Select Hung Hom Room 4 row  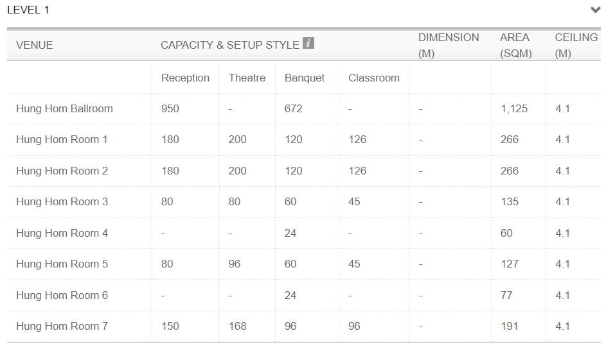coord(304,233)
